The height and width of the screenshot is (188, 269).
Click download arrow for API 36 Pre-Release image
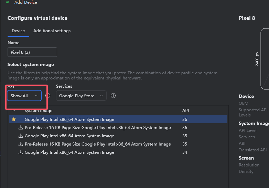(21, 128)
